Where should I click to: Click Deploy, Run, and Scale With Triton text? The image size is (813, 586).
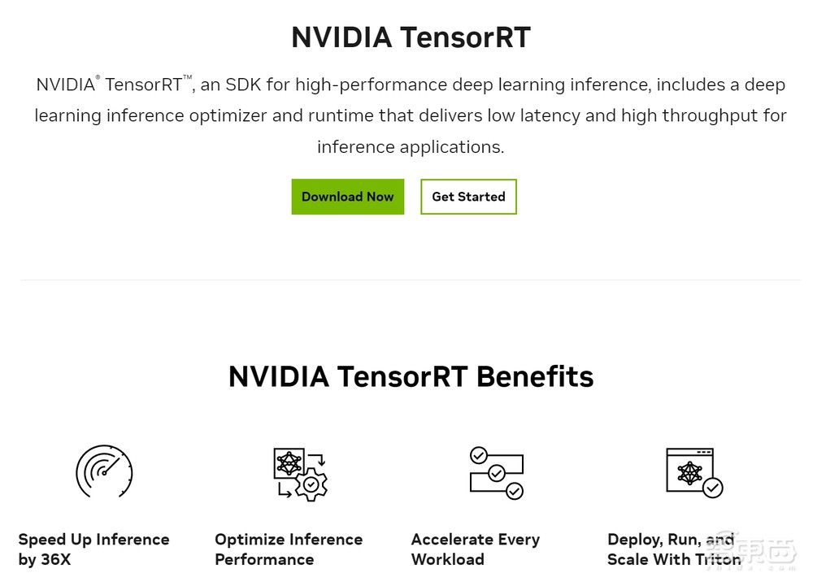tap(673, 549)
